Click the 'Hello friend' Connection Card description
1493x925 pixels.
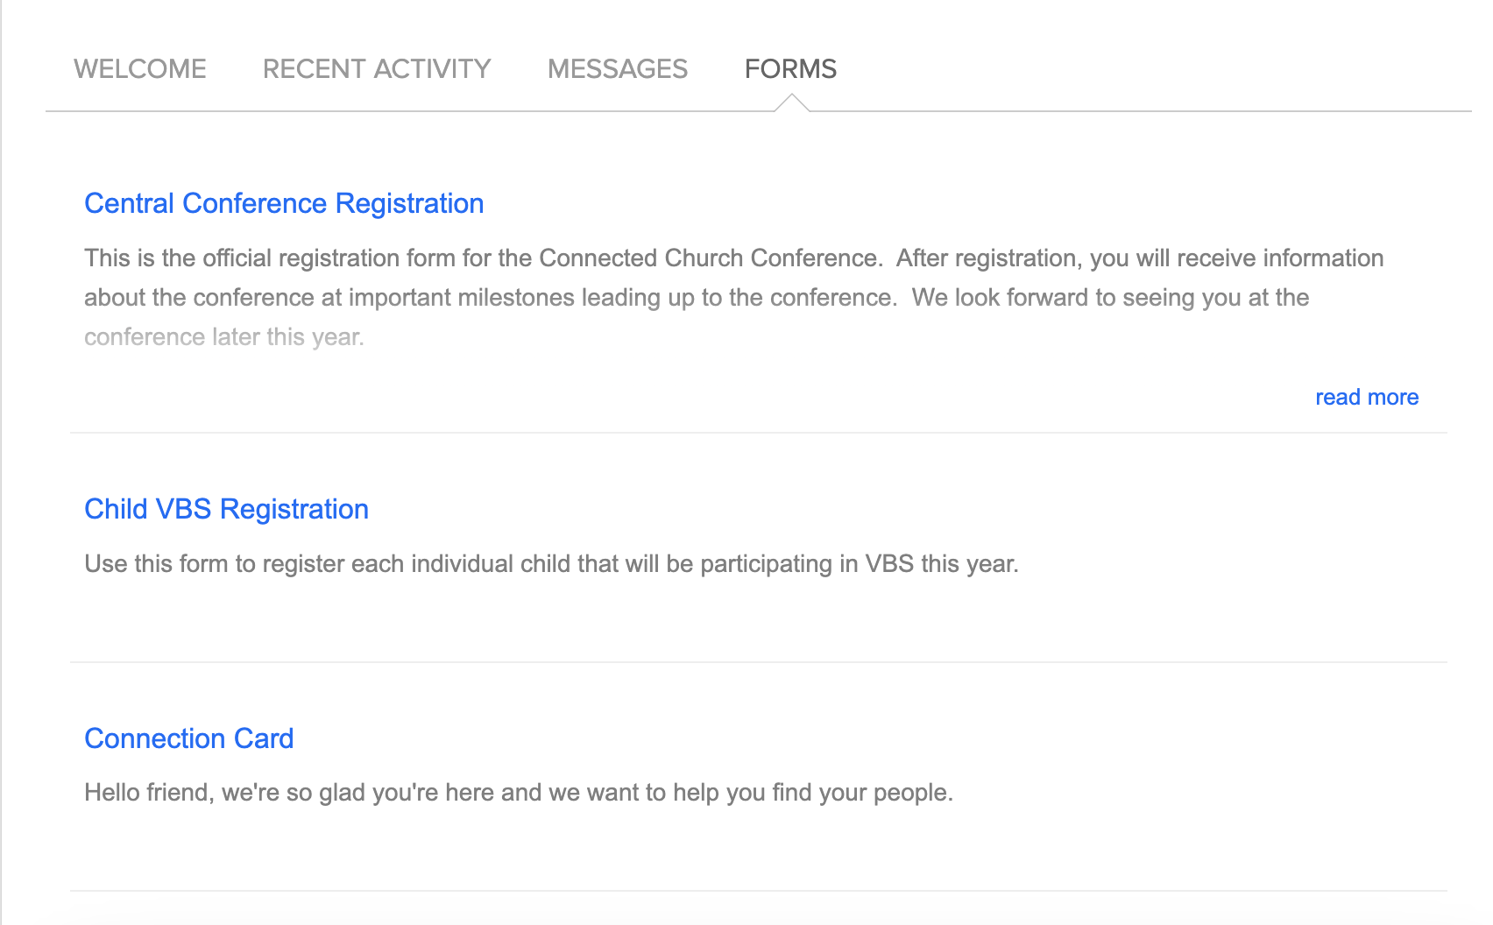[x=518, y=793]
